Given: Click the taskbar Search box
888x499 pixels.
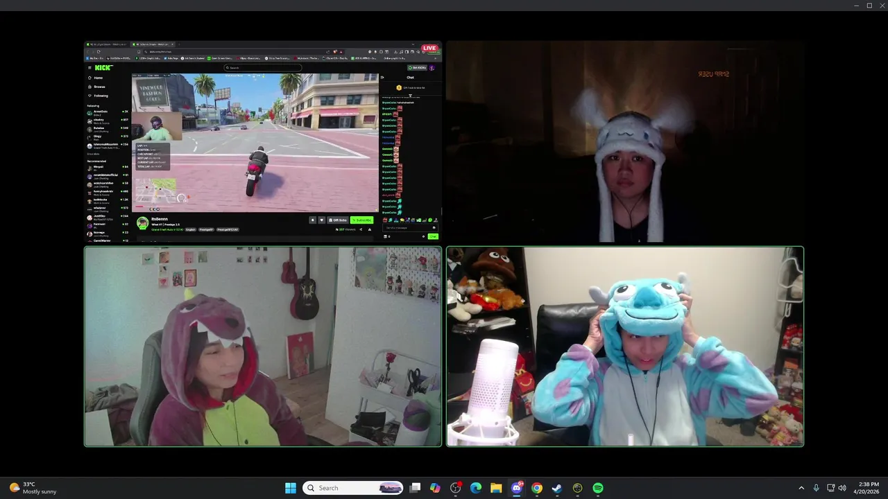Looking at the screenshot, I should click(354, 488).
